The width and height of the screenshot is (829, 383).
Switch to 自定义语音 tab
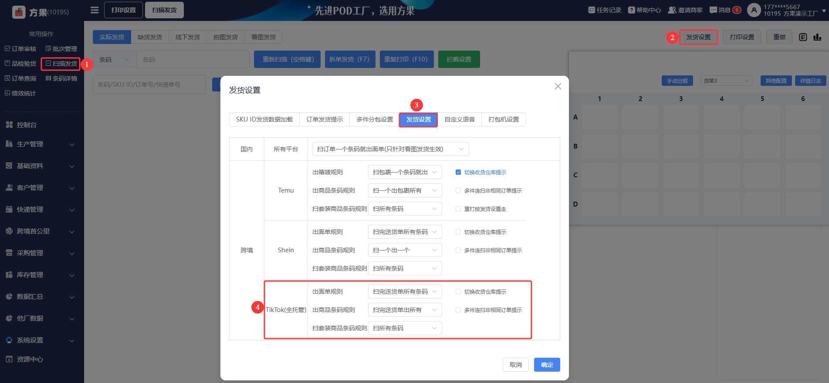coord(460,119)
